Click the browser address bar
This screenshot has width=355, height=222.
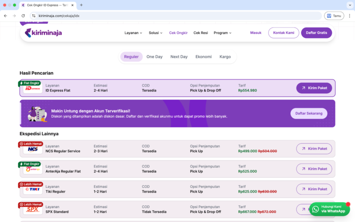click(x=177, y=16)
